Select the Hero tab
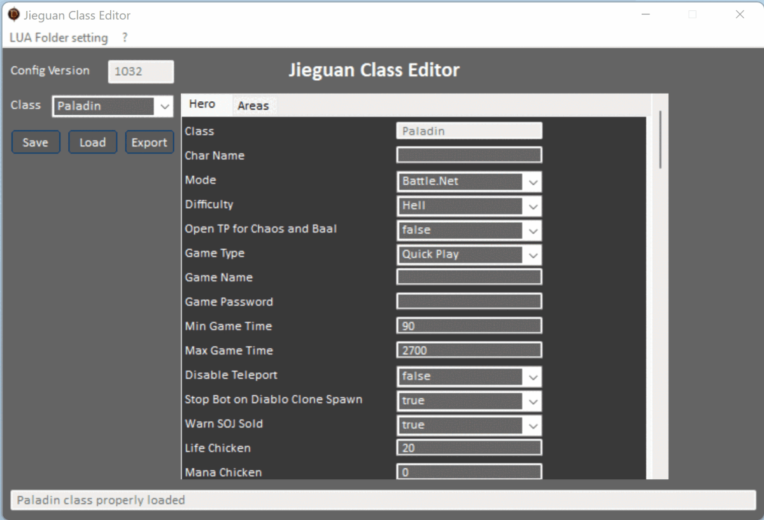Viewport: 764px width, 520px height. click(202, 104)
